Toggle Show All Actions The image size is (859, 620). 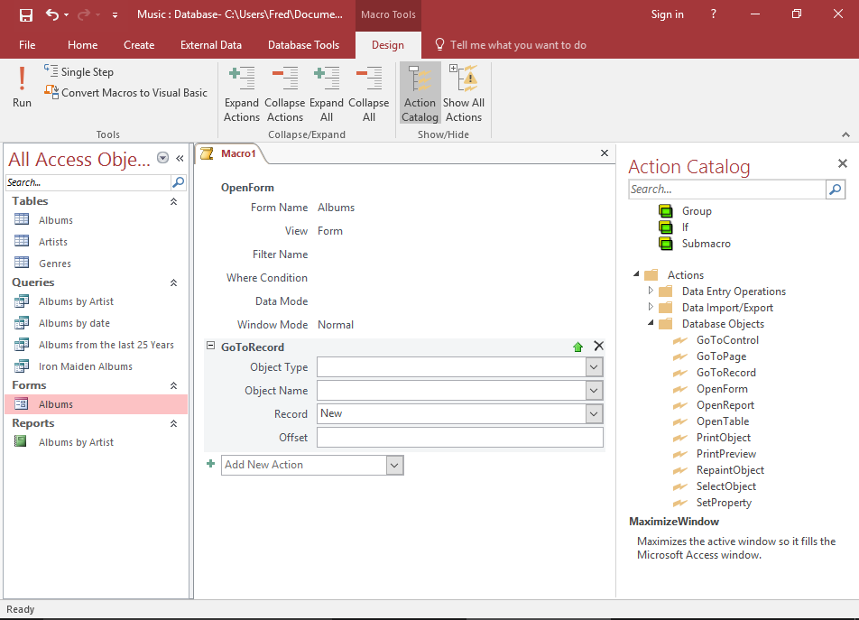pyautogui.click(x=464, y=94)
